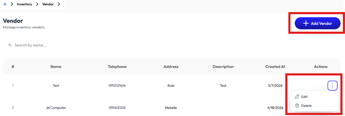Viewport: 345px width, 116px height.
Task: Click the Address column header
Action: coord(171,67)
